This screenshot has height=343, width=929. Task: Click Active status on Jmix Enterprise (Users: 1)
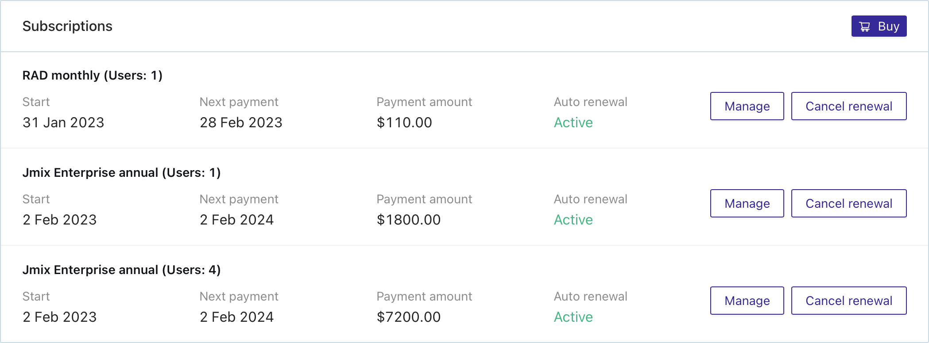pyautogui.click(x=573, y=220)
